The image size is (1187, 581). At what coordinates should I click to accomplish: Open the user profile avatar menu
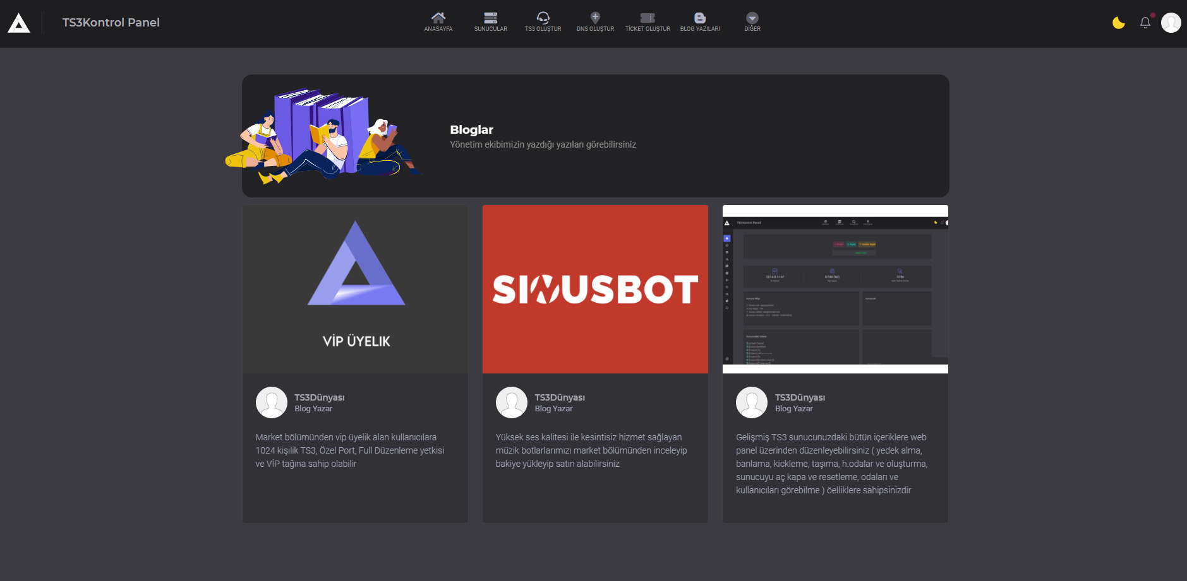(1171, 23)
